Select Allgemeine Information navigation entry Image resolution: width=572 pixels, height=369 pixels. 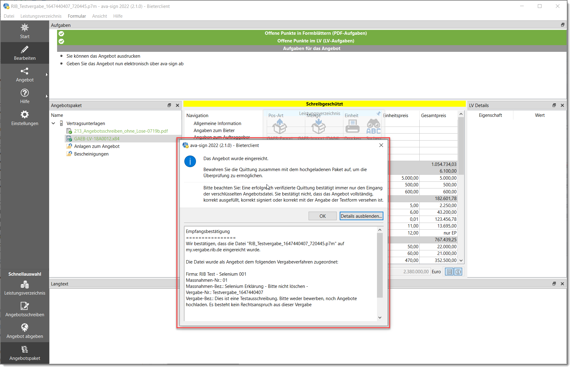point(217,123)
